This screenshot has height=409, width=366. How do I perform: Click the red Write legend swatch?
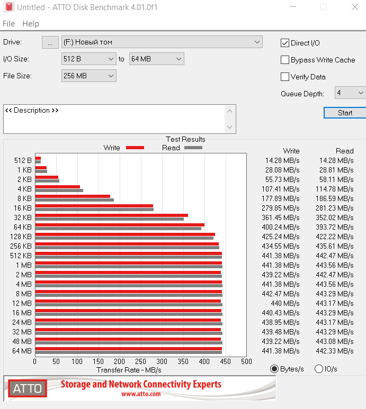(135, 148)
